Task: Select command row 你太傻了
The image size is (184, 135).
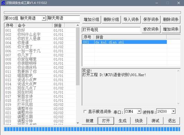Action: [40, 47]
